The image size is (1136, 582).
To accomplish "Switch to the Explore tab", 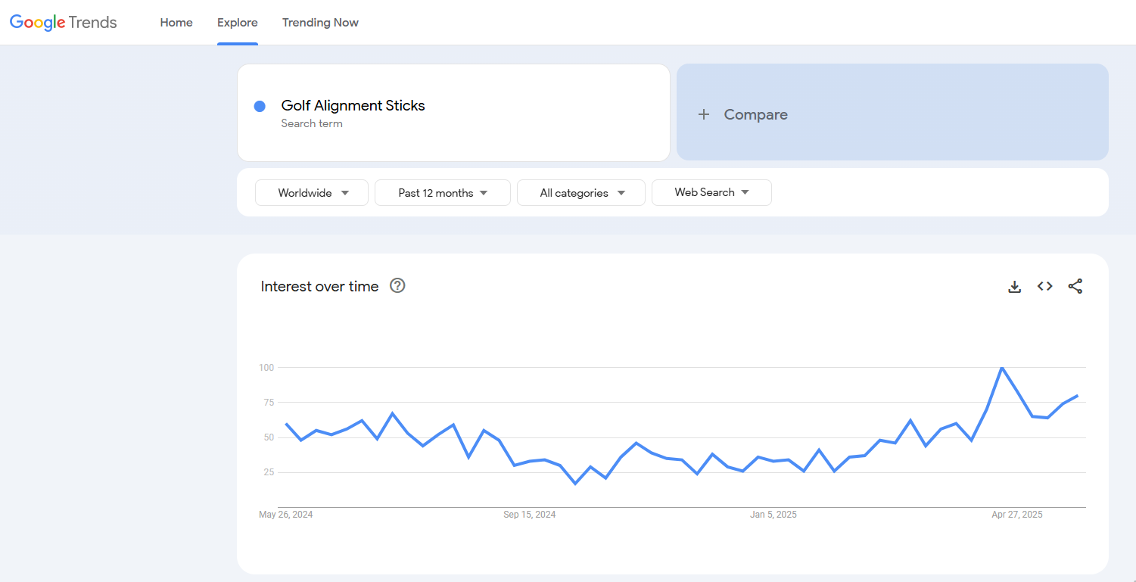I will pyautogui.click(x=238, y=23).
